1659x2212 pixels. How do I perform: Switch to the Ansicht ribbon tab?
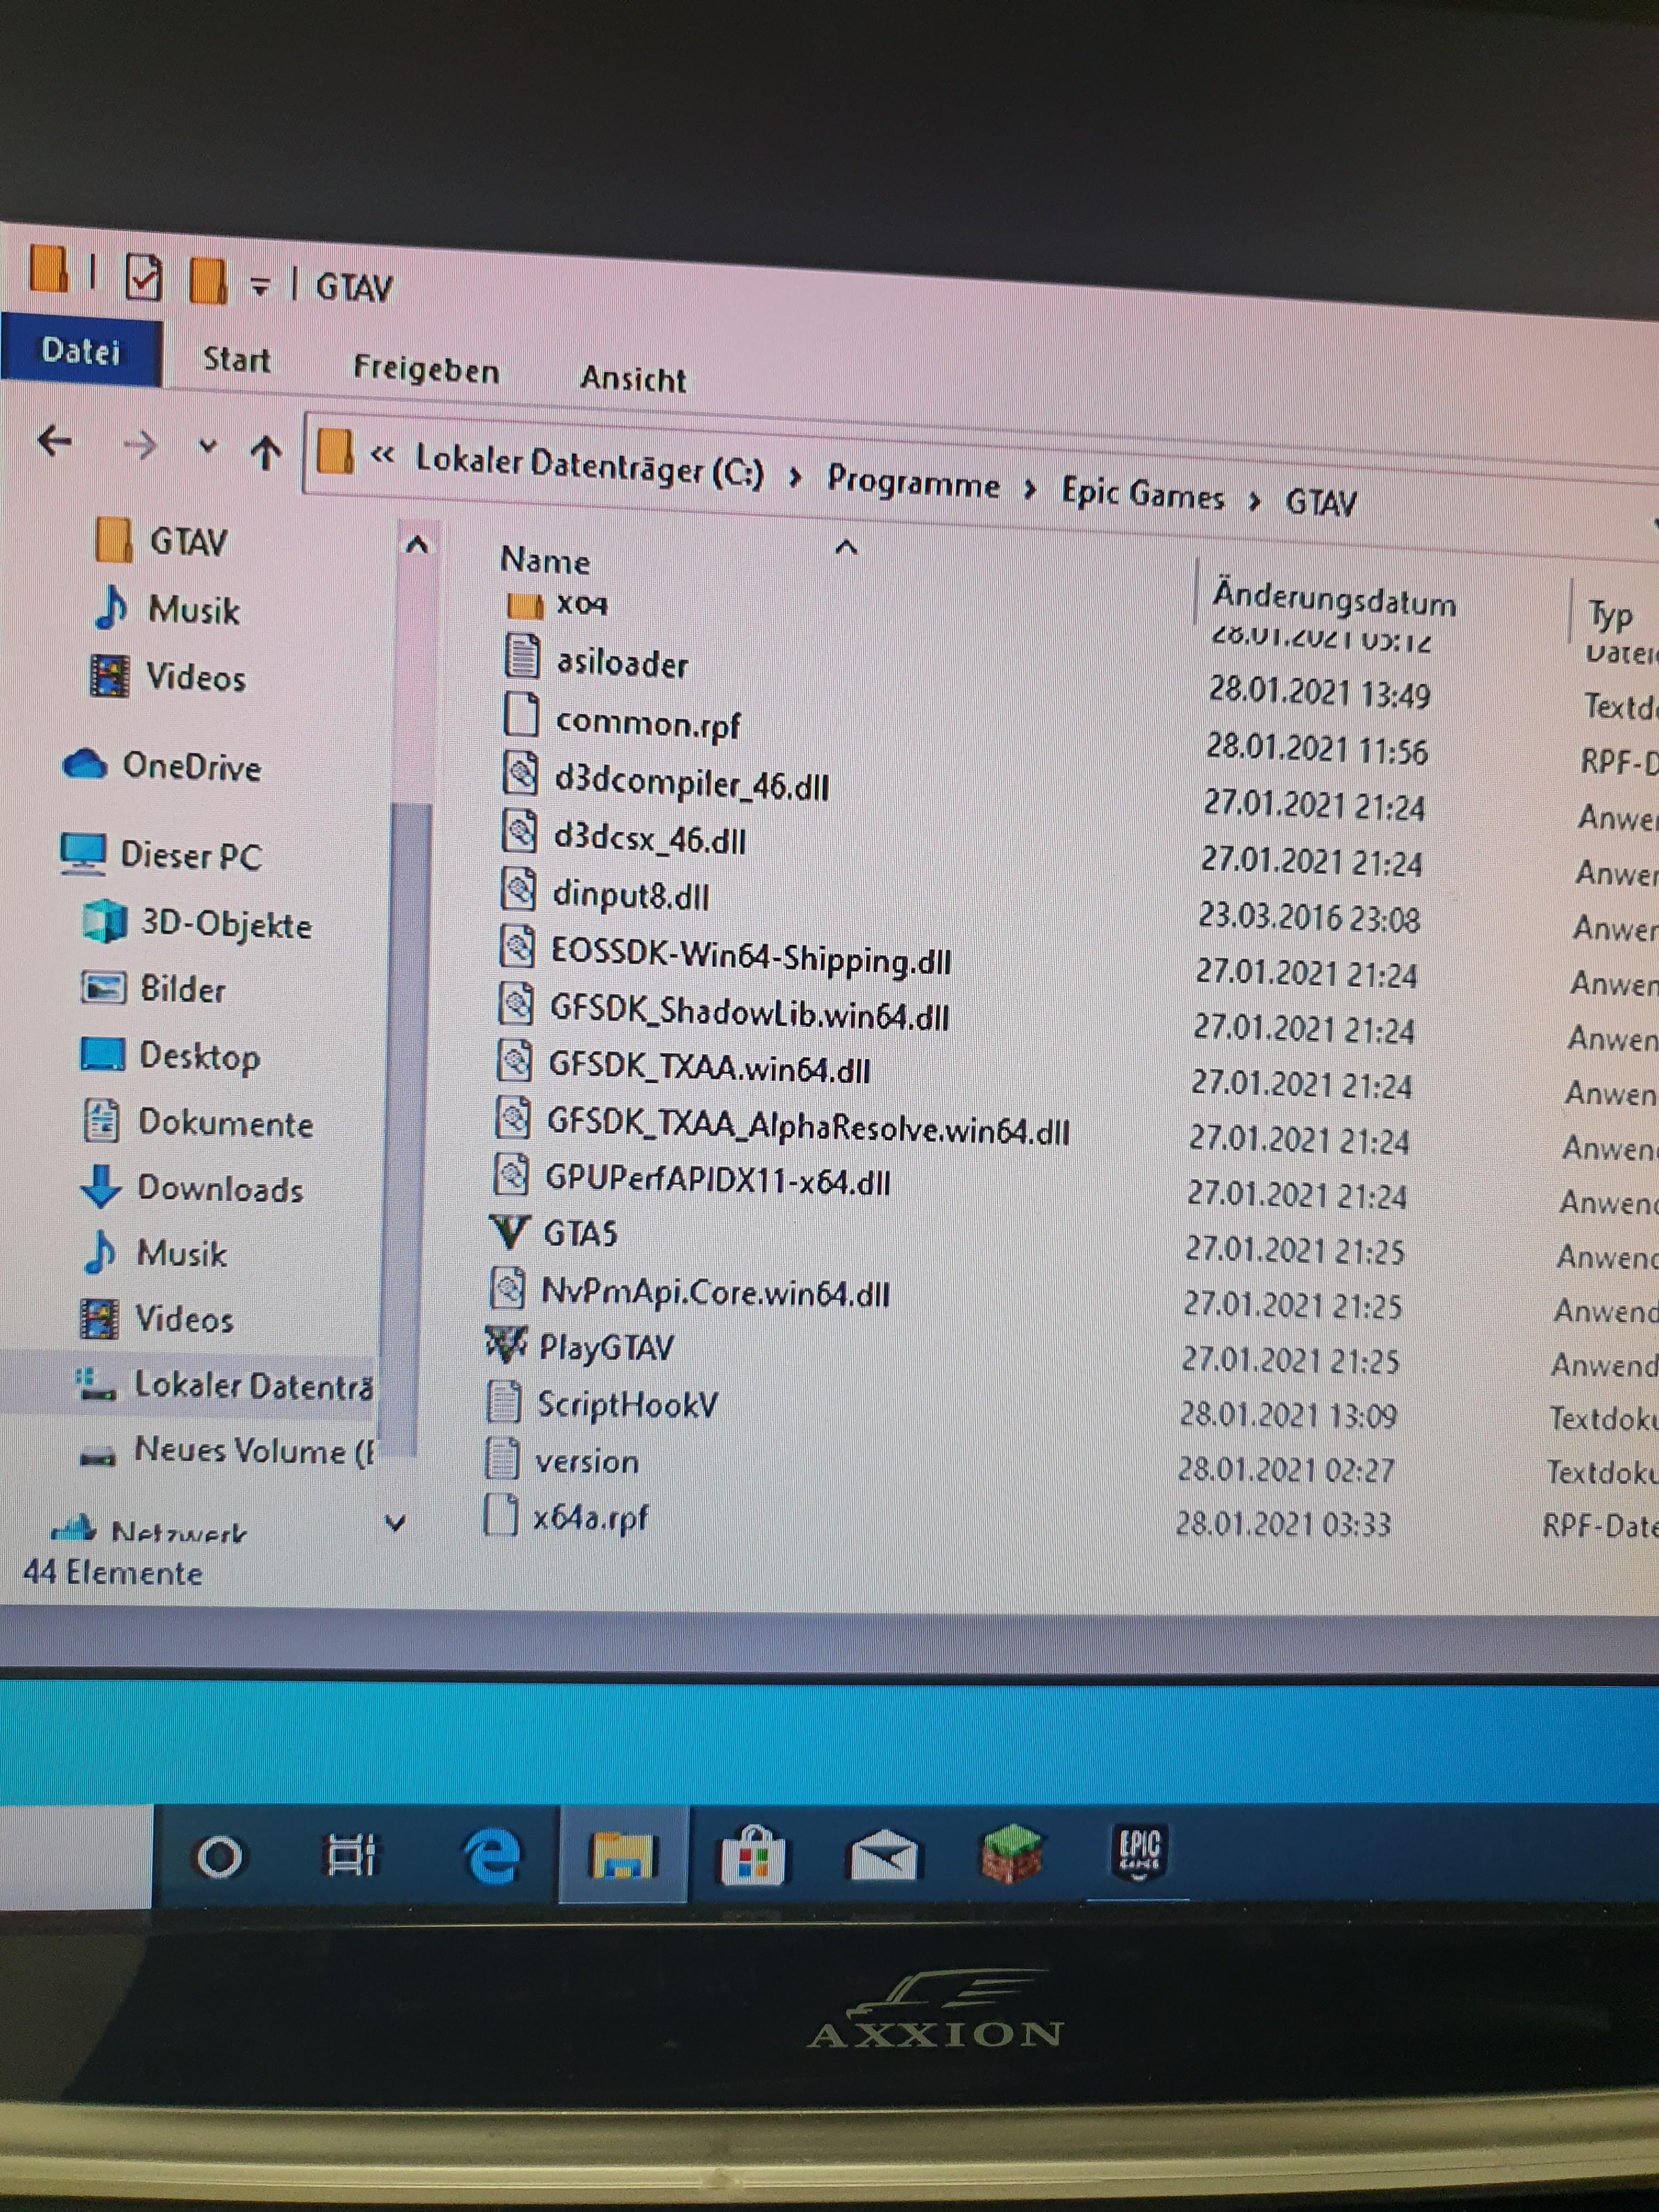(633, 379)
